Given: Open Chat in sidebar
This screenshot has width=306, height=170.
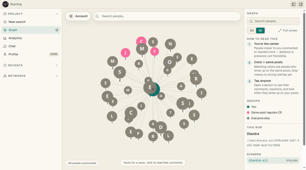Looking at the screenshot, I should click(31, 46).
